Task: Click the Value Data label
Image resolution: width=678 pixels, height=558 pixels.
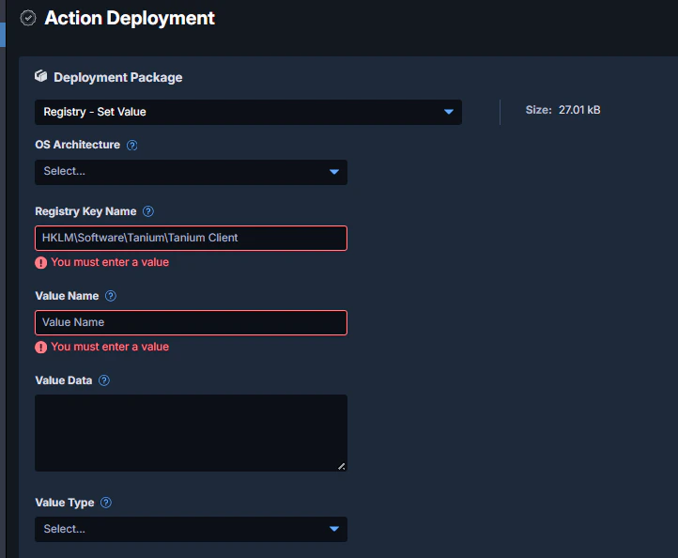Action: point(64,380)
